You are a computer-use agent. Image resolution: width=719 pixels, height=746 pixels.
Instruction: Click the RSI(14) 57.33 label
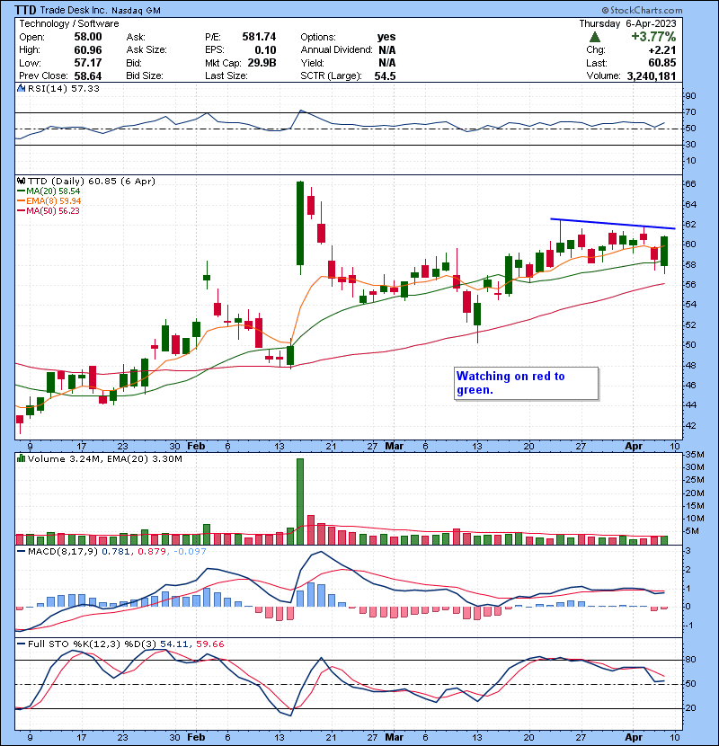(x=63, y=88)
